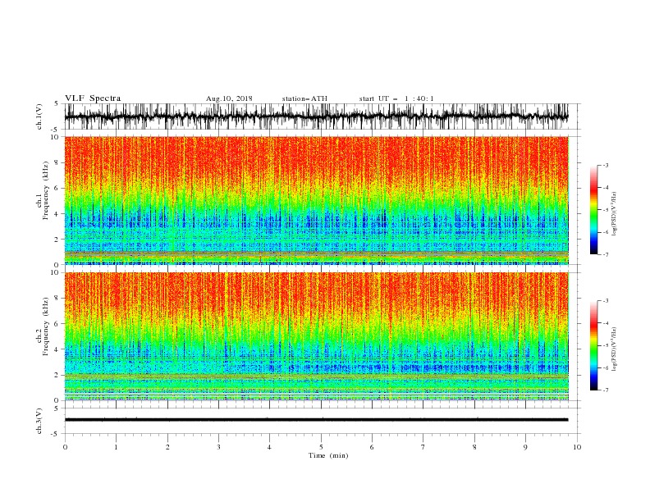This screenshot has width=650, height=502.
Task: Click the "start UT = 1 :40: 1" text
Action: 396,98
